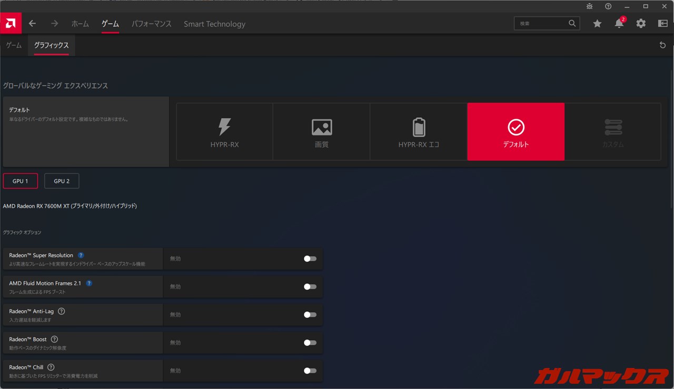Open notifications bell icon
Image resolution: width=674 pixels, height=389 pixels.
(x=619, y=24)
